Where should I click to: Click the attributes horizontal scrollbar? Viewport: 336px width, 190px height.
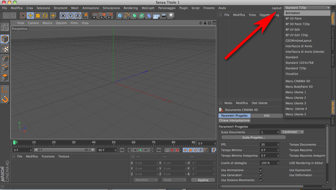(x=262, y=186)
